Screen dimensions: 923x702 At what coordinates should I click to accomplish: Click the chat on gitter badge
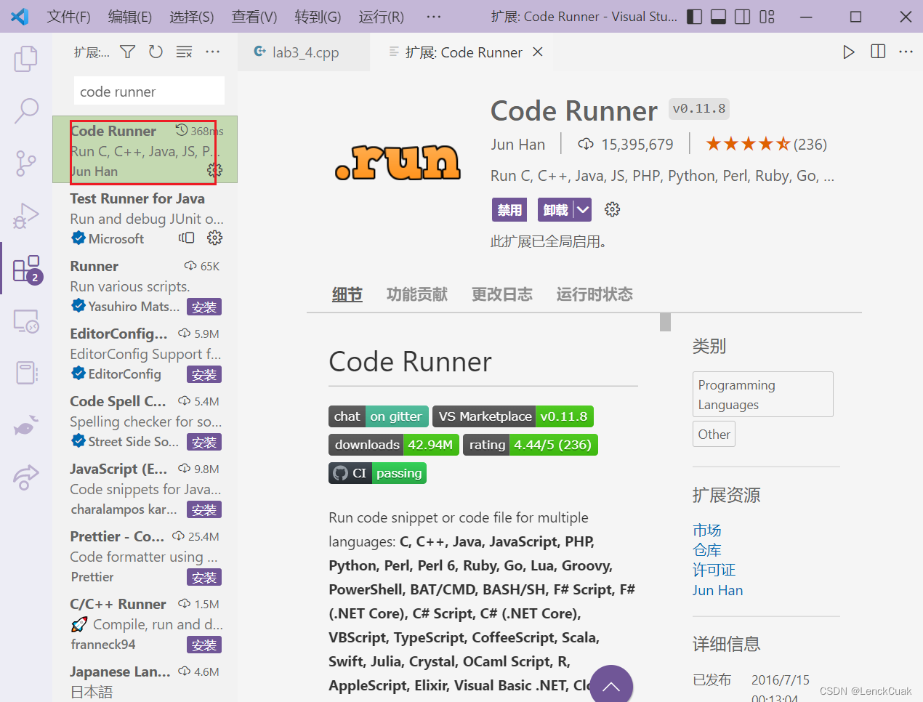(x=379, y=416)
